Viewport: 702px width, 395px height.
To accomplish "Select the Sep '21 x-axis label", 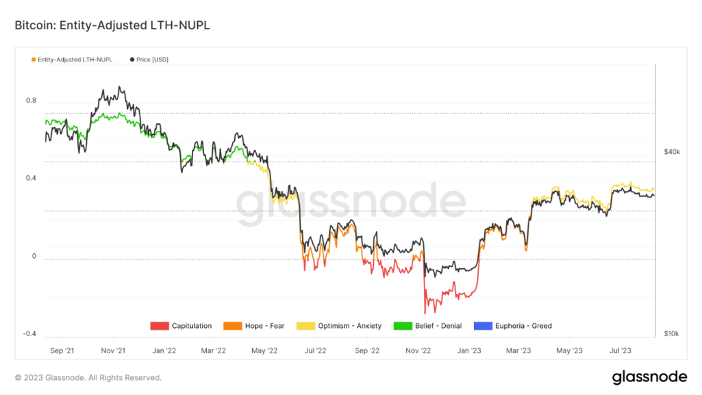I will pos(62,351).
